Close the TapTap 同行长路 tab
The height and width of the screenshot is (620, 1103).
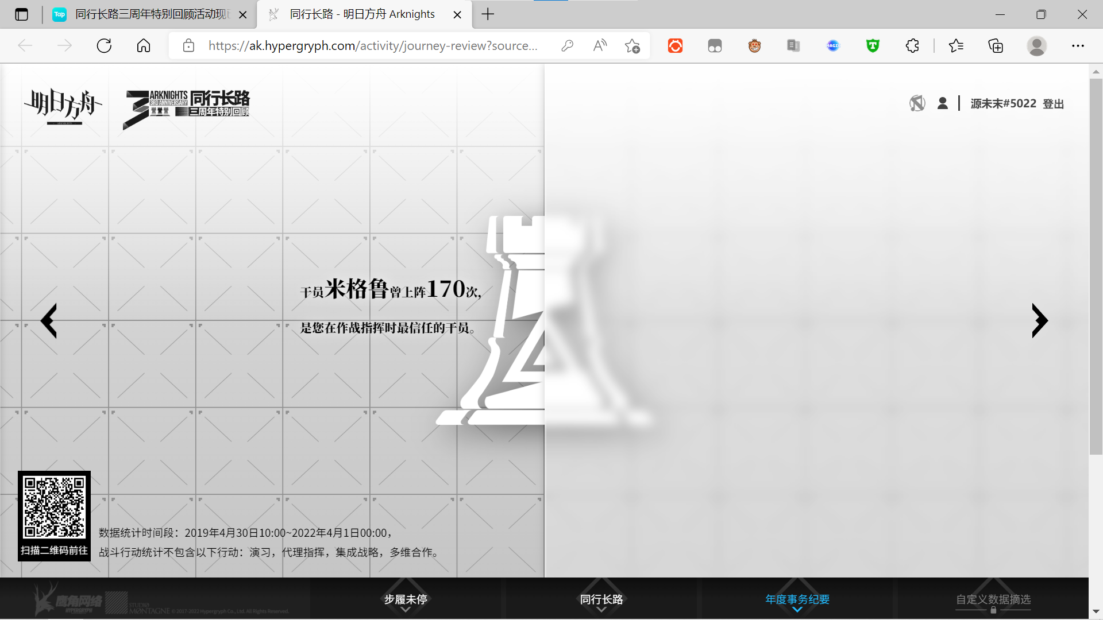tap(243, 15)
